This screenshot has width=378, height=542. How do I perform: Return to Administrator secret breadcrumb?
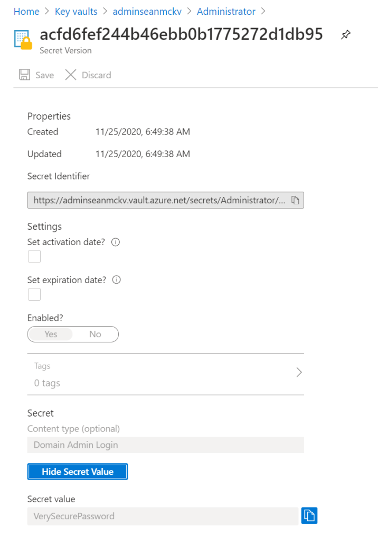[x=226, y=11]
